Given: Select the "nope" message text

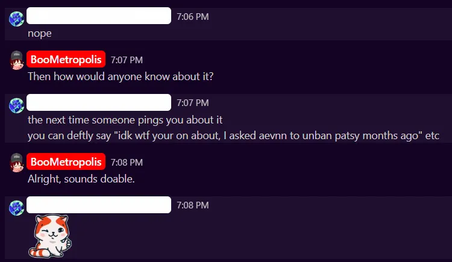Looking at the screenshot, I should tap(40, 34).
